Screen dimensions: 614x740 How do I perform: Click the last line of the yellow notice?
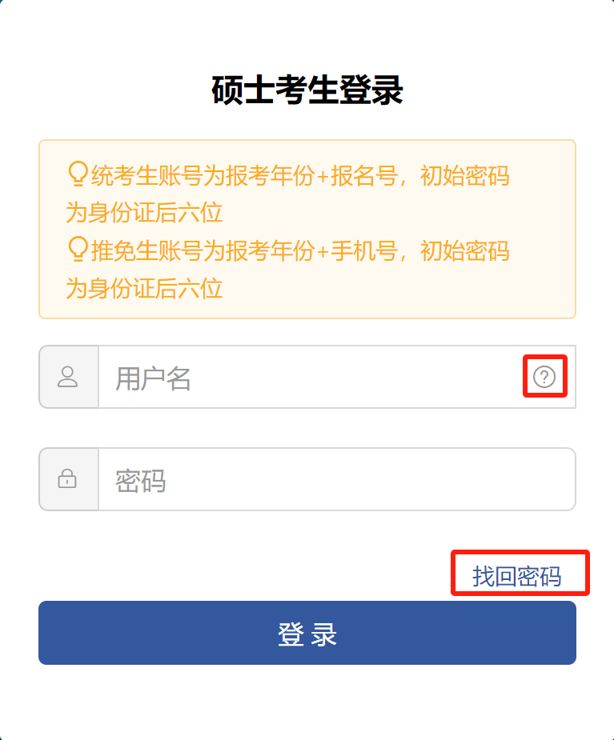[x=144, y=288]
